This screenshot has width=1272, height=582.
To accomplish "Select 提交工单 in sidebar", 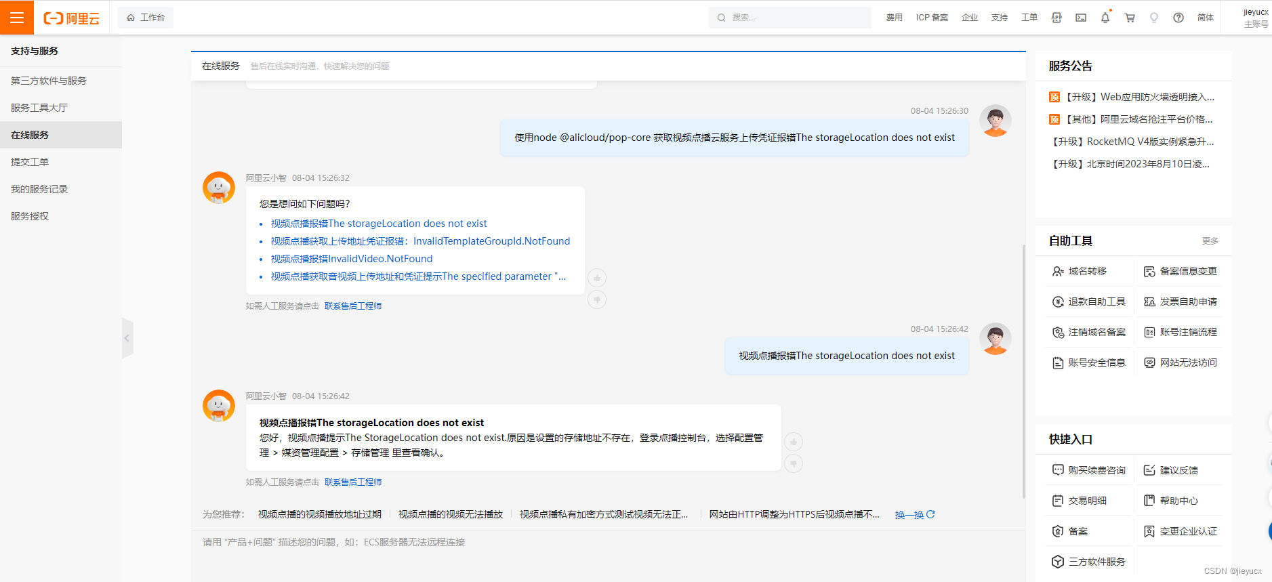I will pos(61,162).
